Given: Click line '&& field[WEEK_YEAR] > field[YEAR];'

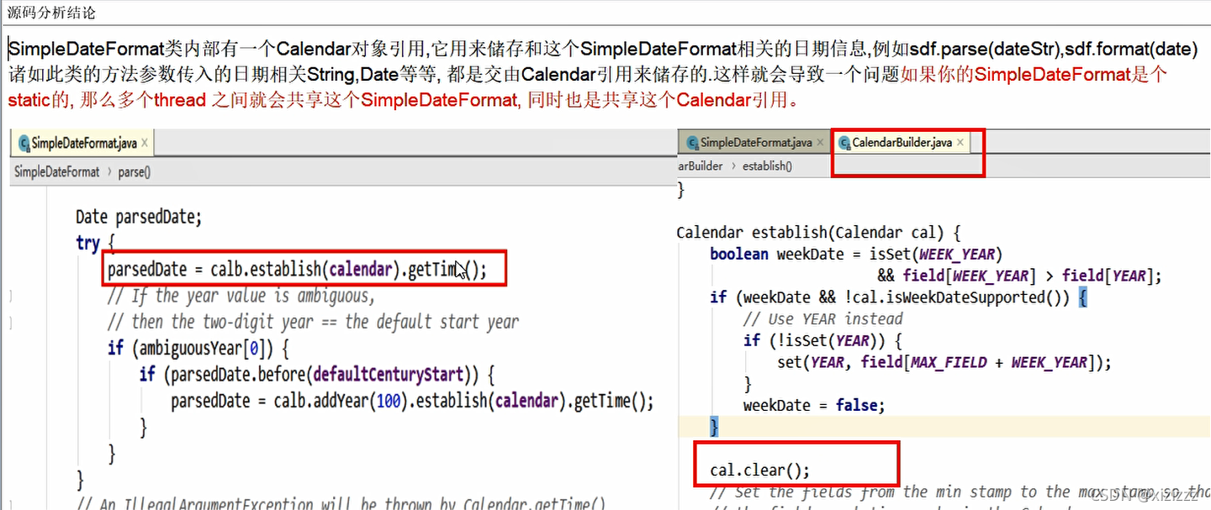Looking at the screenshot, I should click(1020, 276).
